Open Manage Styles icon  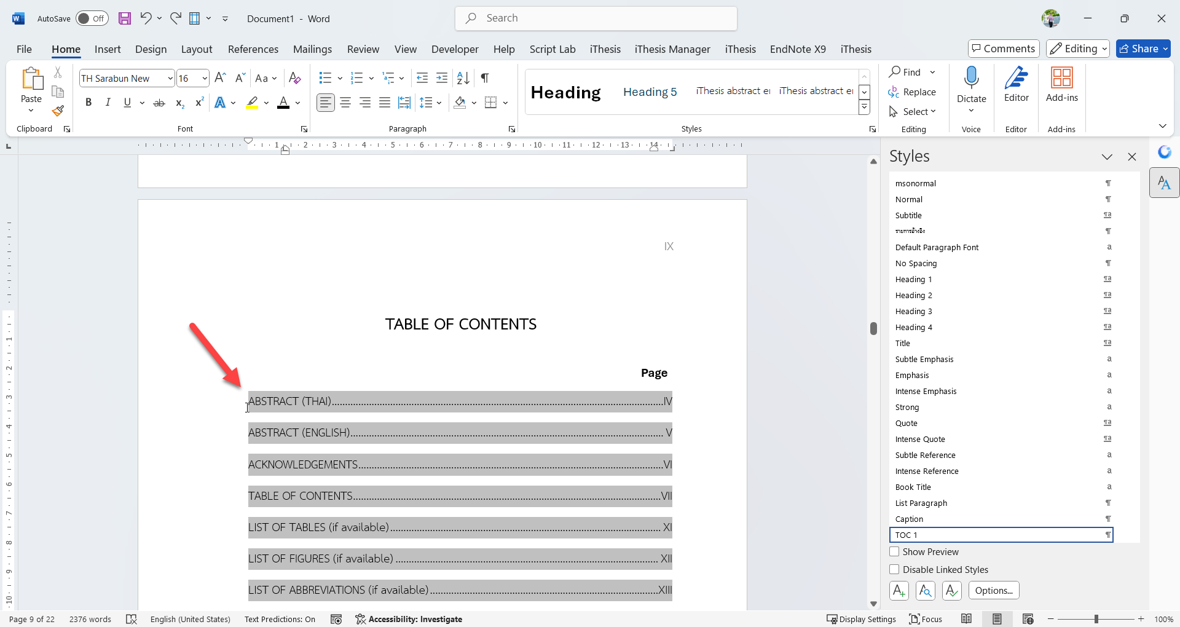pyautogui.click(x=952, y=591)
